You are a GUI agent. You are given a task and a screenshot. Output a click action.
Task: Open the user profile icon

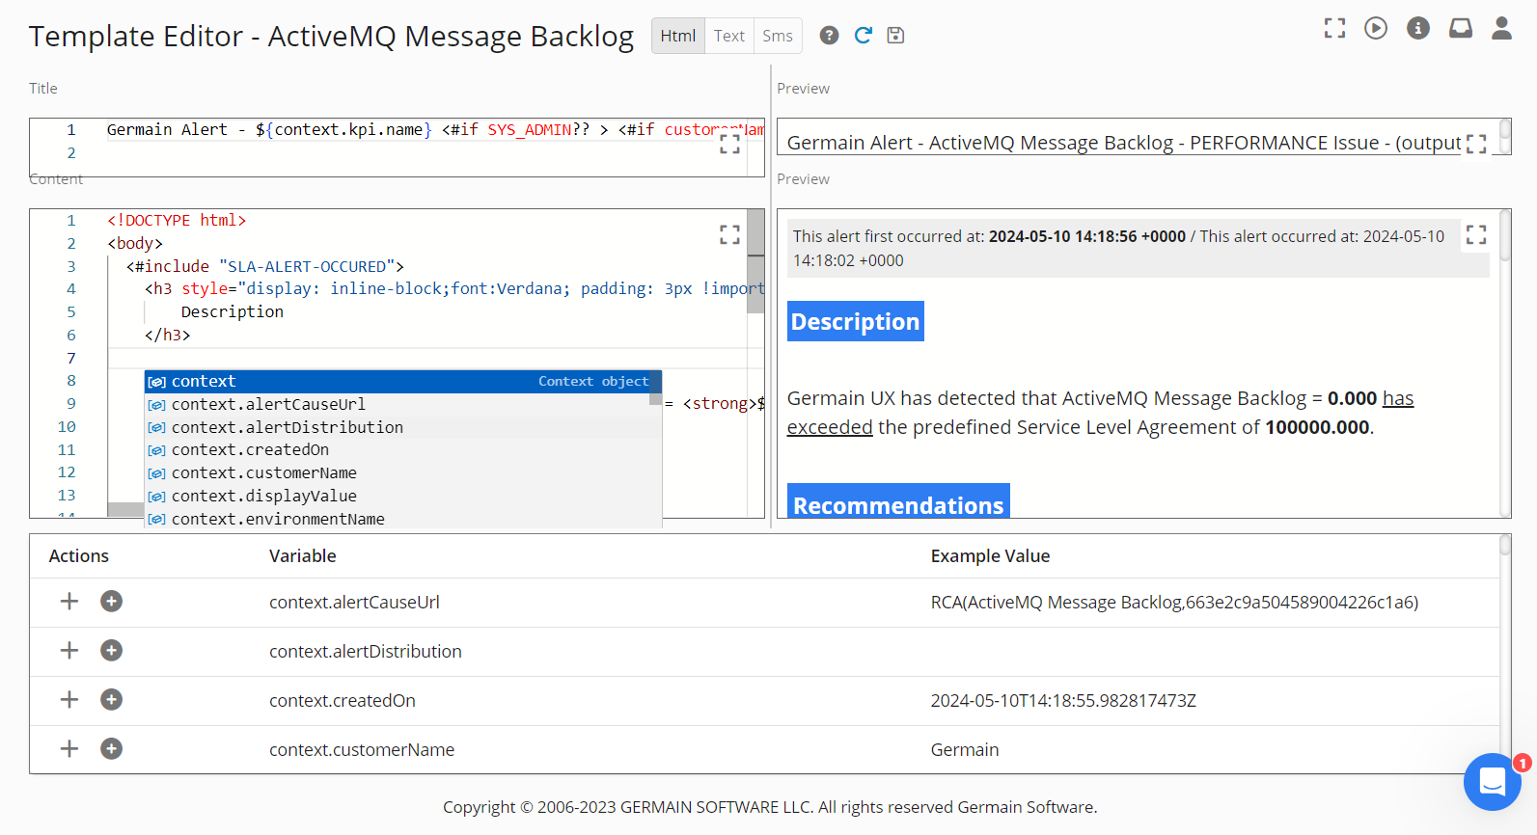[1501, 29]
